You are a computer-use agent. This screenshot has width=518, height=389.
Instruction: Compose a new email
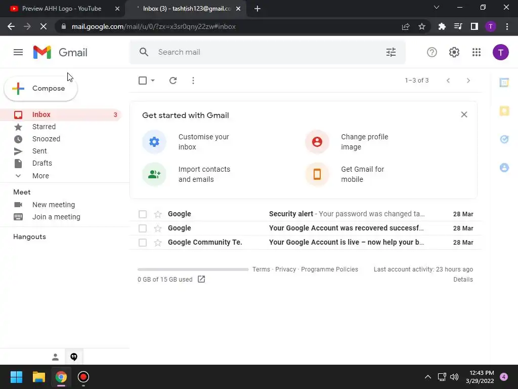point(40,89)
